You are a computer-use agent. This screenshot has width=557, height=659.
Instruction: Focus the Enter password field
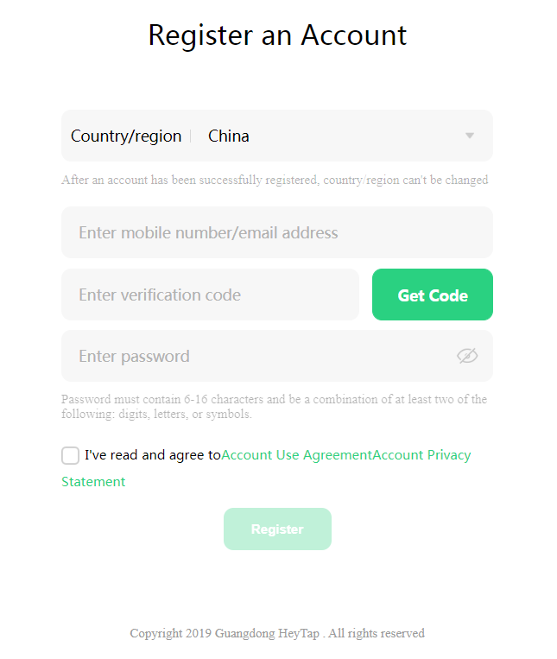pos(259,356)
